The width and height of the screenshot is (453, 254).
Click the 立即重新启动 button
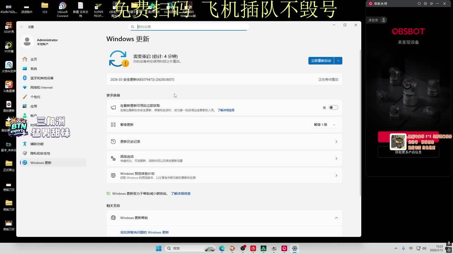[x=321, y=61]
